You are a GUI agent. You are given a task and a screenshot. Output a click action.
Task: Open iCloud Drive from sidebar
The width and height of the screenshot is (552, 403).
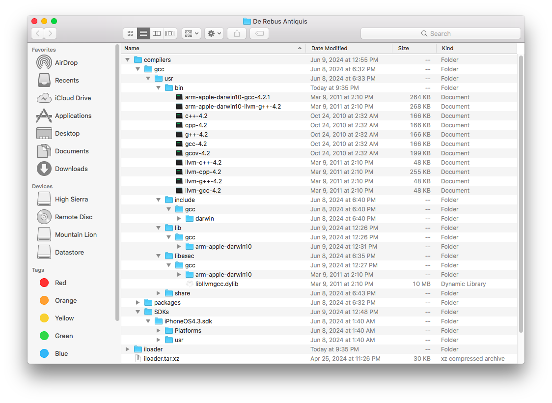(64, 98)
